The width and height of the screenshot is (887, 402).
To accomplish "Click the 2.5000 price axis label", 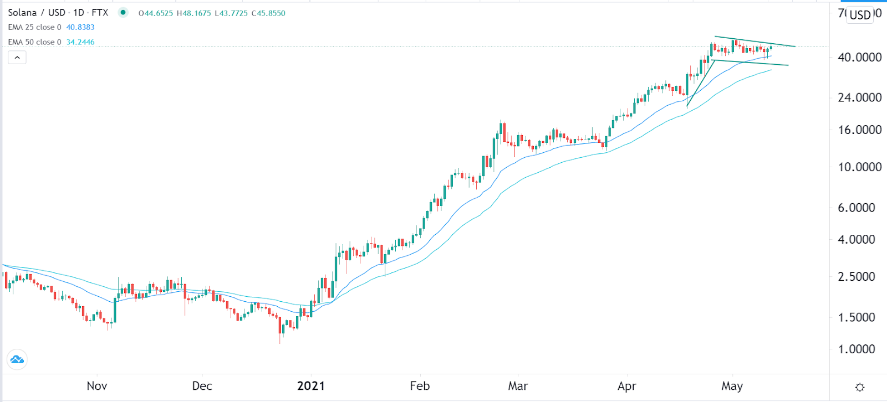I will point(857,276).
